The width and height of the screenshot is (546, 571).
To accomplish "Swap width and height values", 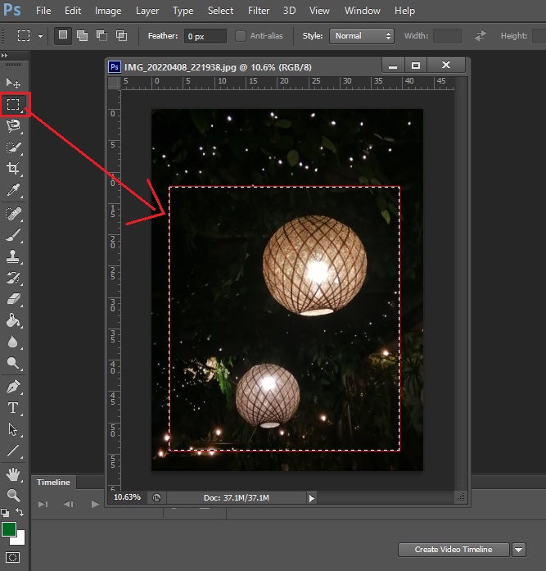I will pyautogui.click(x=481, y=36).
